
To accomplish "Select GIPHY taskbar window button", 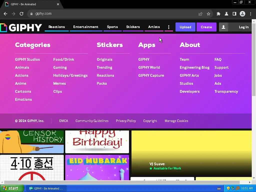I will pyautogui.click(x=46, y=188).
